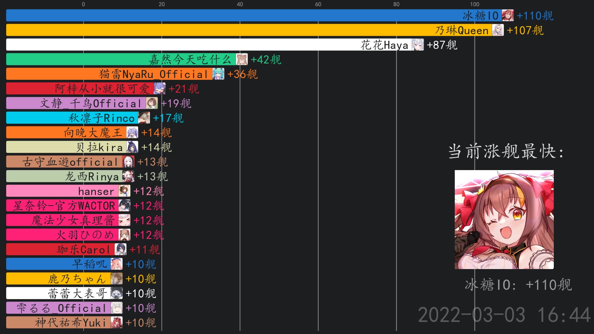The image size is (594, 334).
Task: Click the 向晚大魔王 name label
Action: 93,133
